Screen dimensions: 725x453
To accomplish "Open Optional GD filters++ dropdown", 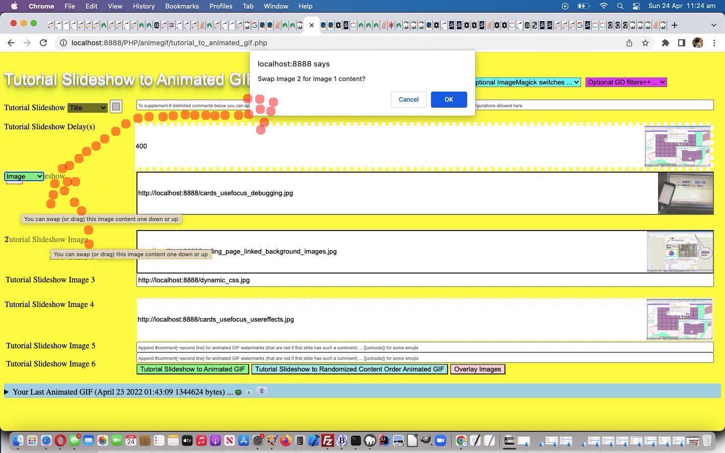I will coord(626,82).
